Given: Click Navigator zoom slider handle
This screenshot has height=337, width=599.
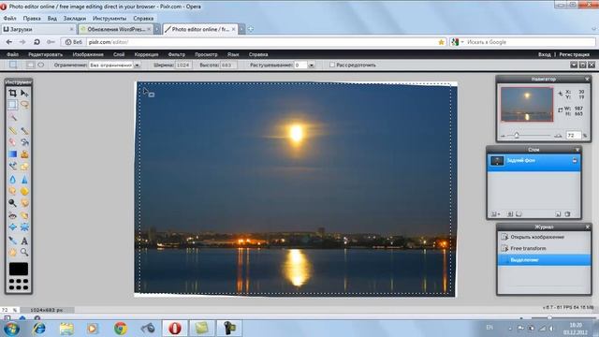Looking at the screenshot, I should (x=517, y=135).
